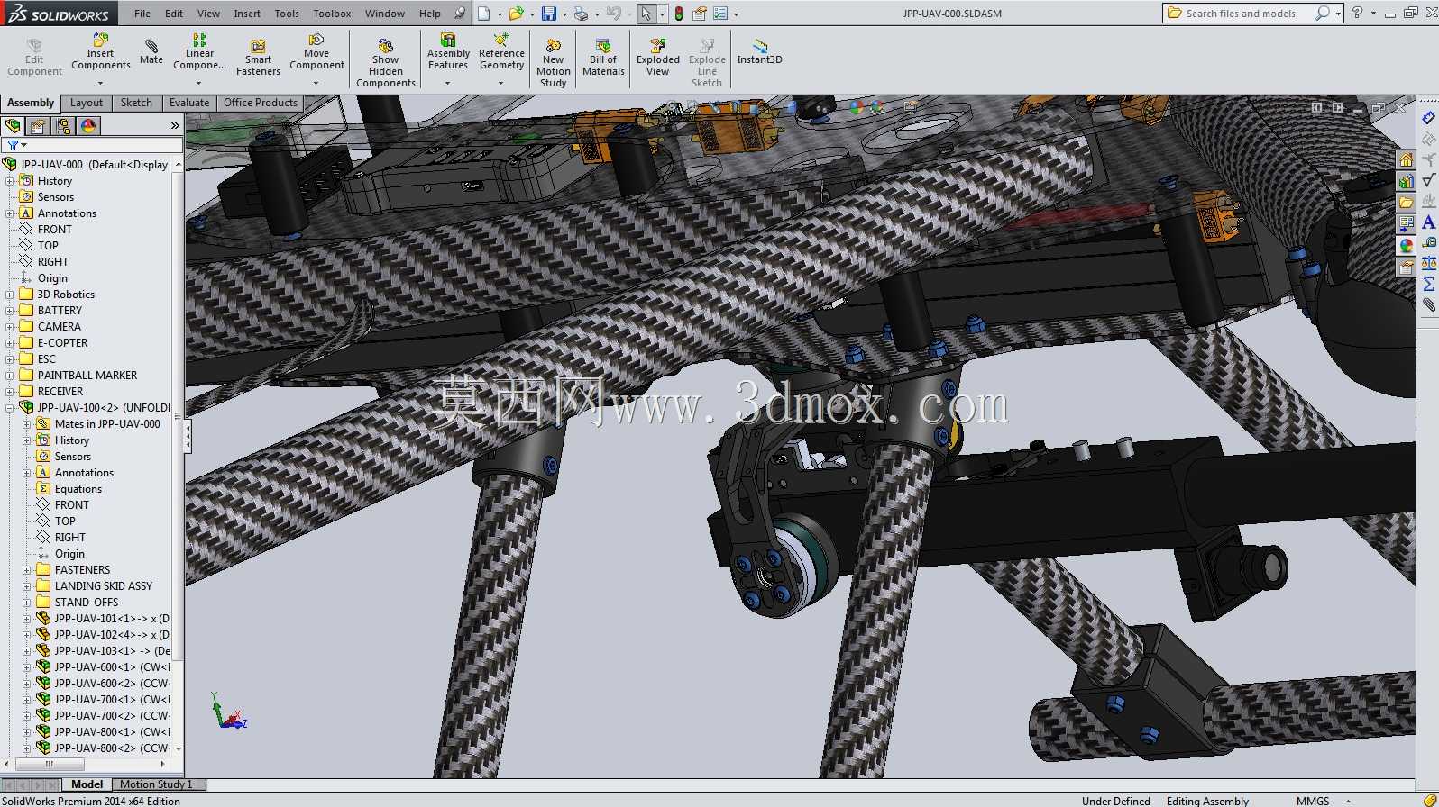Expand the BATTERY folder
The height and width of the screenshot is (807, 1439).
(10, 311)
